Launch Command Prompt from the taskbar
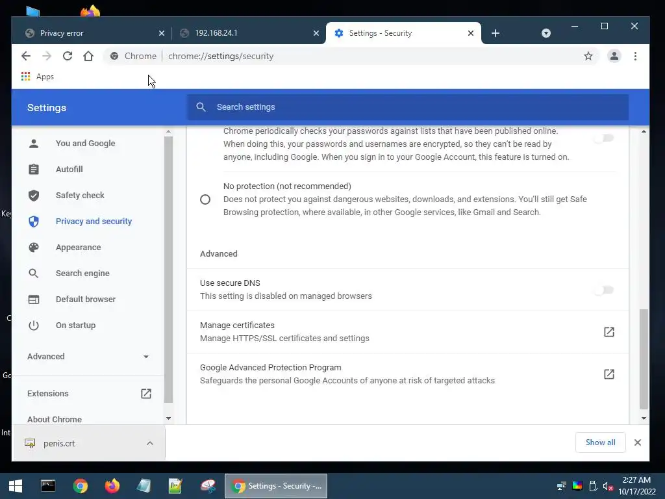 [x=48, y=486]
